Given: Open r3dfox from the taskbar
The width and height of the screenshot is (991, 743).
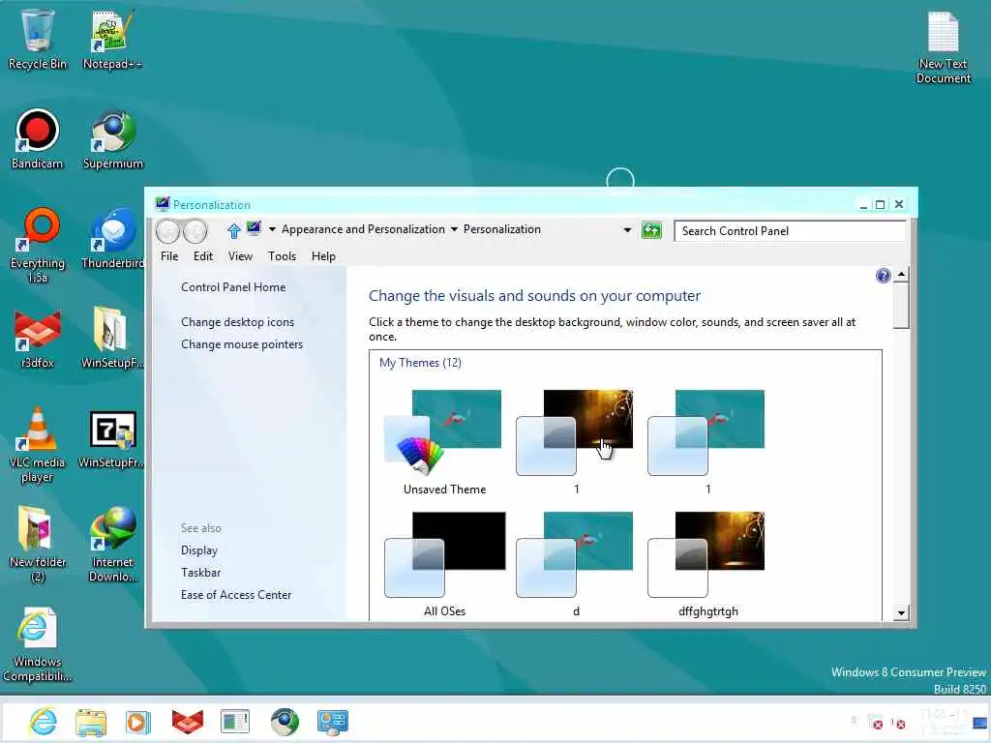Looking at the screenshot, I should click(187, 722).
